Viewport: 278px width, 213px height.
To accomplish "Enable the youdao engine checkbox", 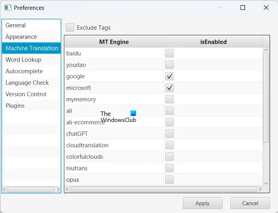I will pyautogui.click(x=169, y=65).
